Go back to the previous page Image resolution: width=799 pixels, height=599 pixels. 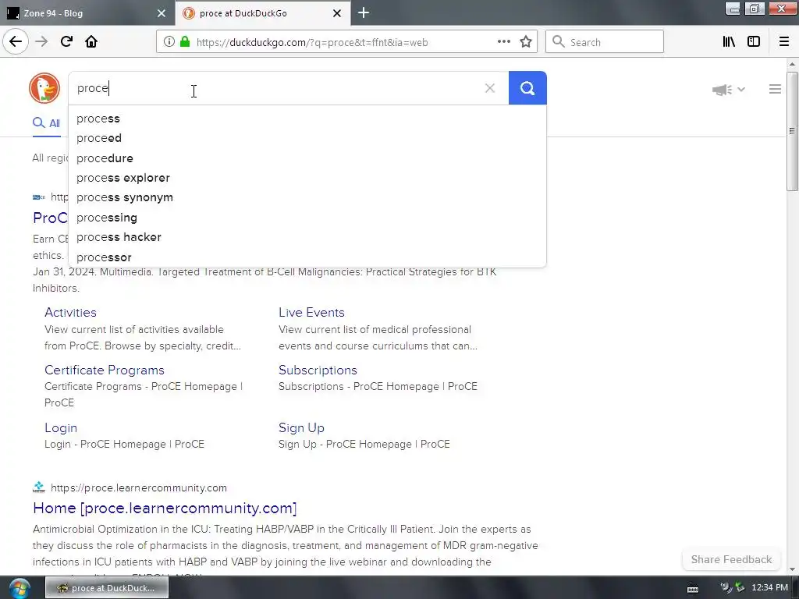(16, 41)
